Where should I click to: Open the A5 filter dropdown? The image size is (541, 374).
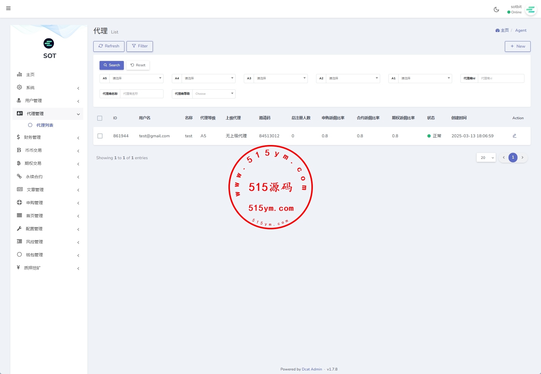pyautogui.click(x=136, y=78)
